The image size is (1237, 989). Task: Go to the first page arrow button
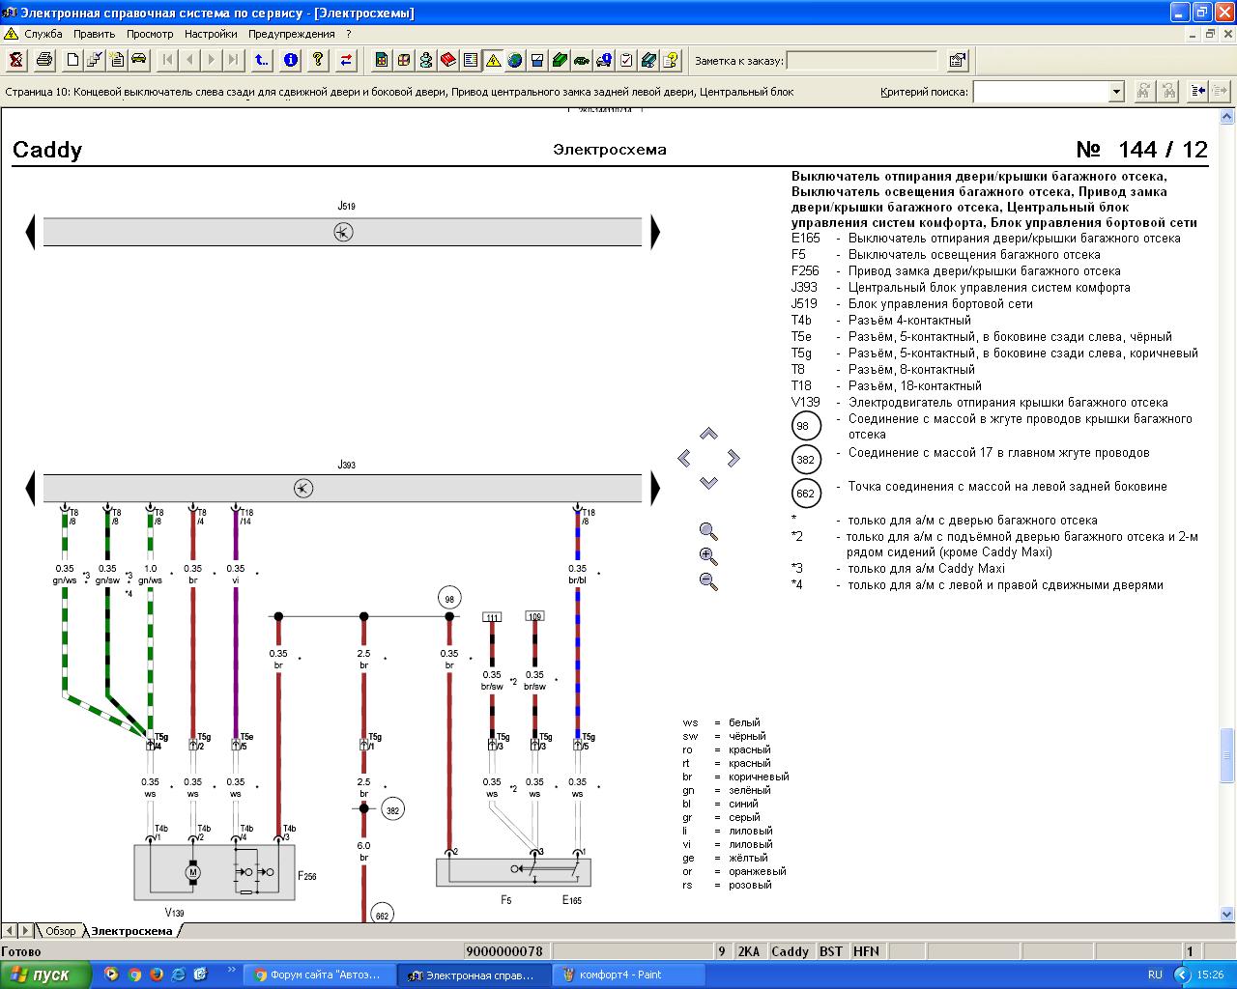pos(167,60)
